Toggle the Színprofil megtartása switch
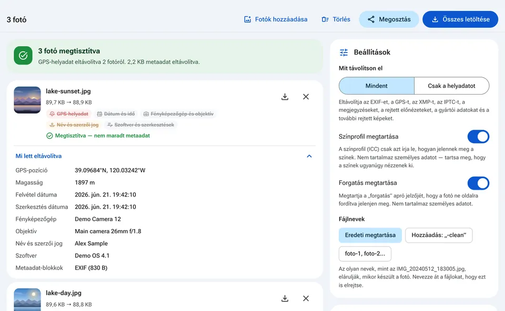Viewport: 505px width, 311px height. click(478, 137)
